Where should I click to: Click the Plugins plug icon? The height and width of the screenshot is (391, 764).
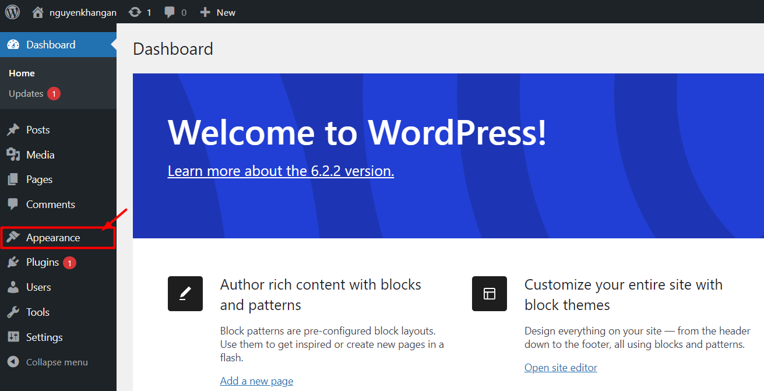(x=13, y=262)
